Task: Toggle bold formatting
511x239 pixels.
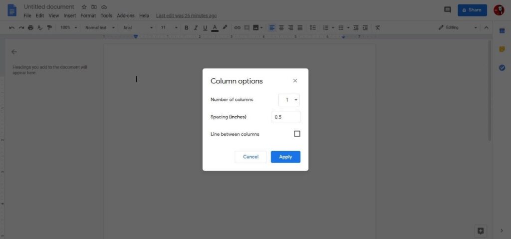Action: click(187, 28)
